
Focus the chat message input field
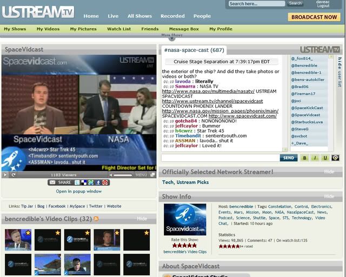tap(220, 158)
